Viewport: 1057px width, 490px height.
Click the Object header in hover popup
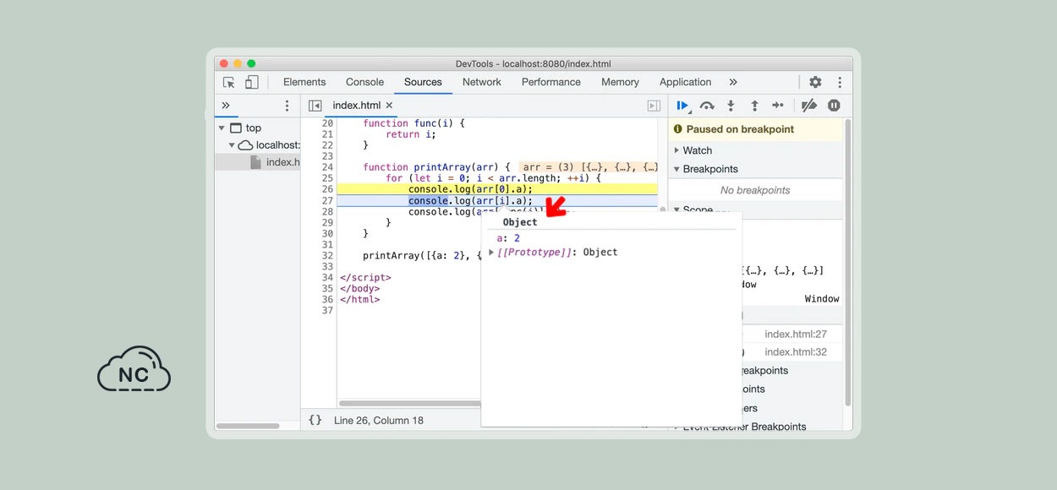520,222
